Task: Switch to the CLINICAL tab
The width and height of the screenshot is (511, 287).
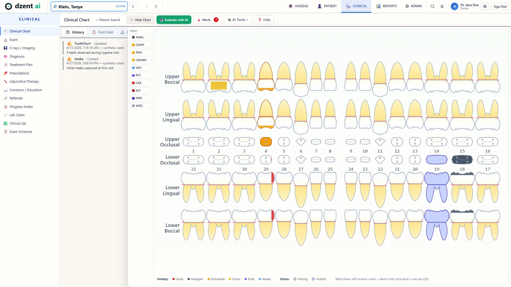Action: [356, 6]
